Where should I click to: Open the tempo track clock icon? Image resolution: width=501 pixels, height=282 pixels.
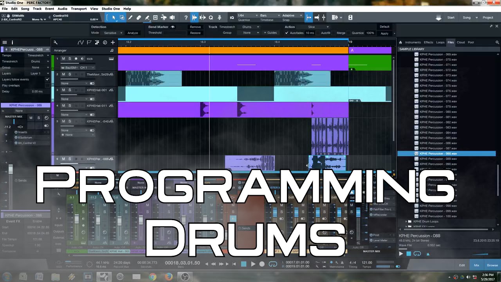coord(105,42)
